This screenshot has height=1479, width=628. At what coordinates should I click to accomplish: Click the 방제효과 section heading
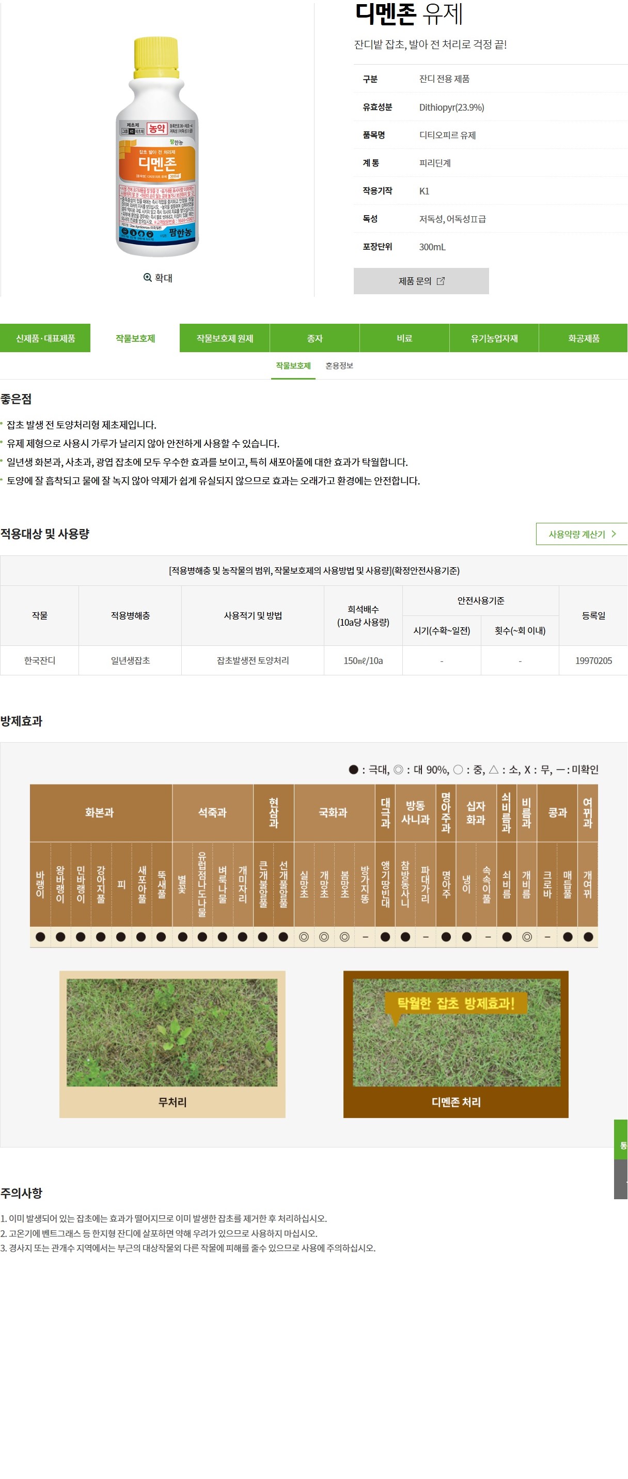click(x=21, y=721)
